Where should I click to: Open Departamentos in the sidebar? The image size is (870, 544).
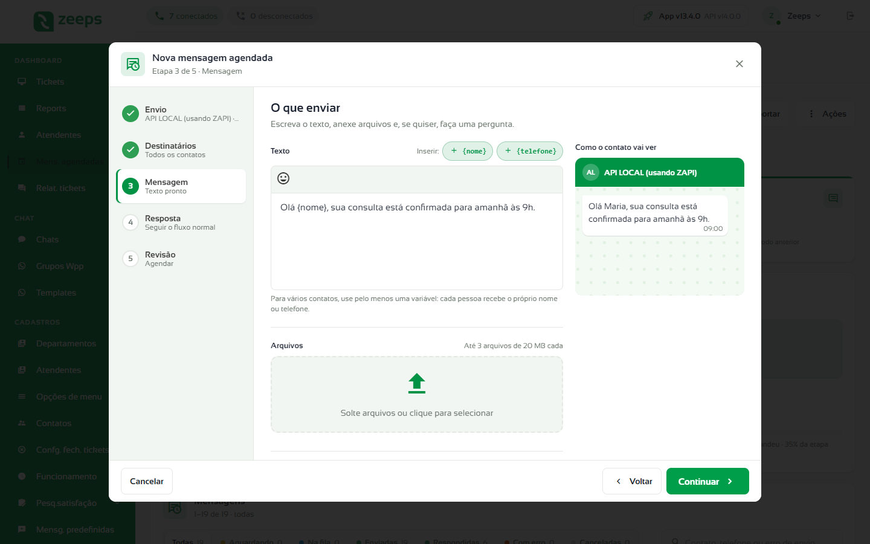click(66, 343)
